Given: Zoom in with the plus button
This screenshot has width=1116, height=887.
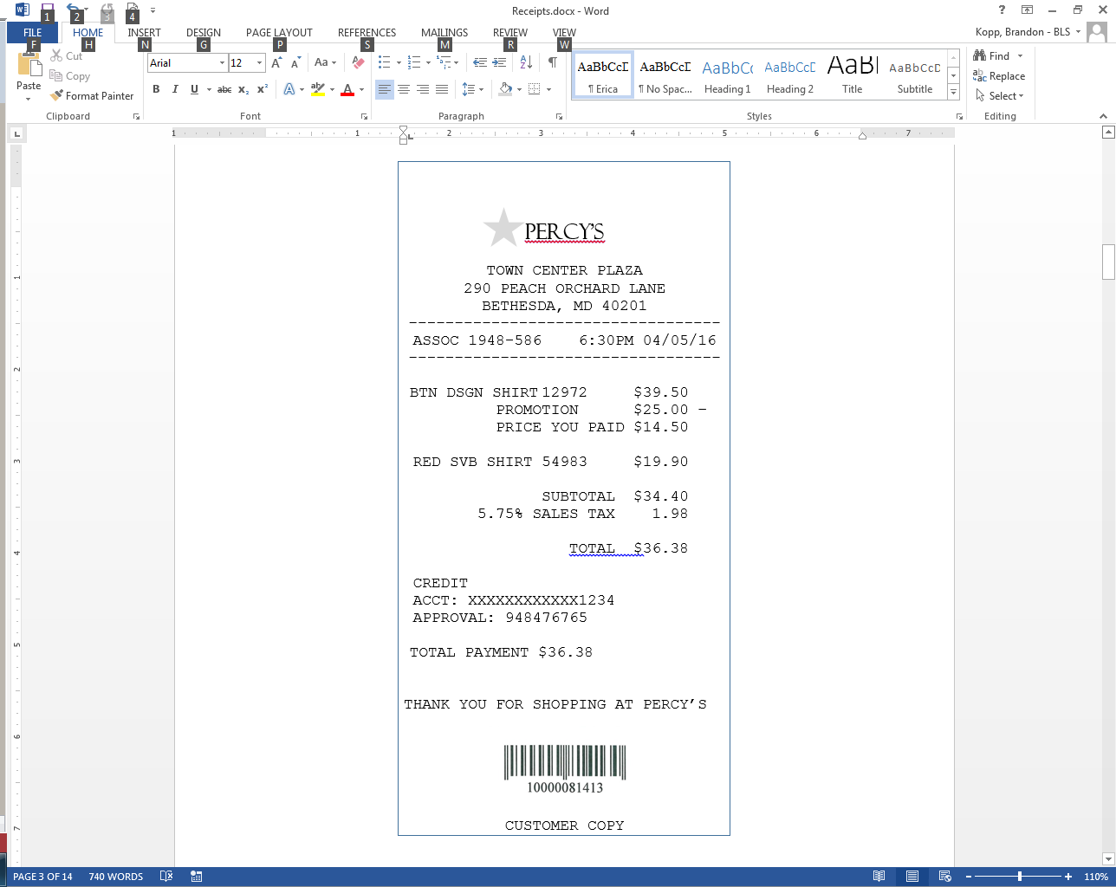Looking at the screenshot, I should click(x=1068, y=877).
